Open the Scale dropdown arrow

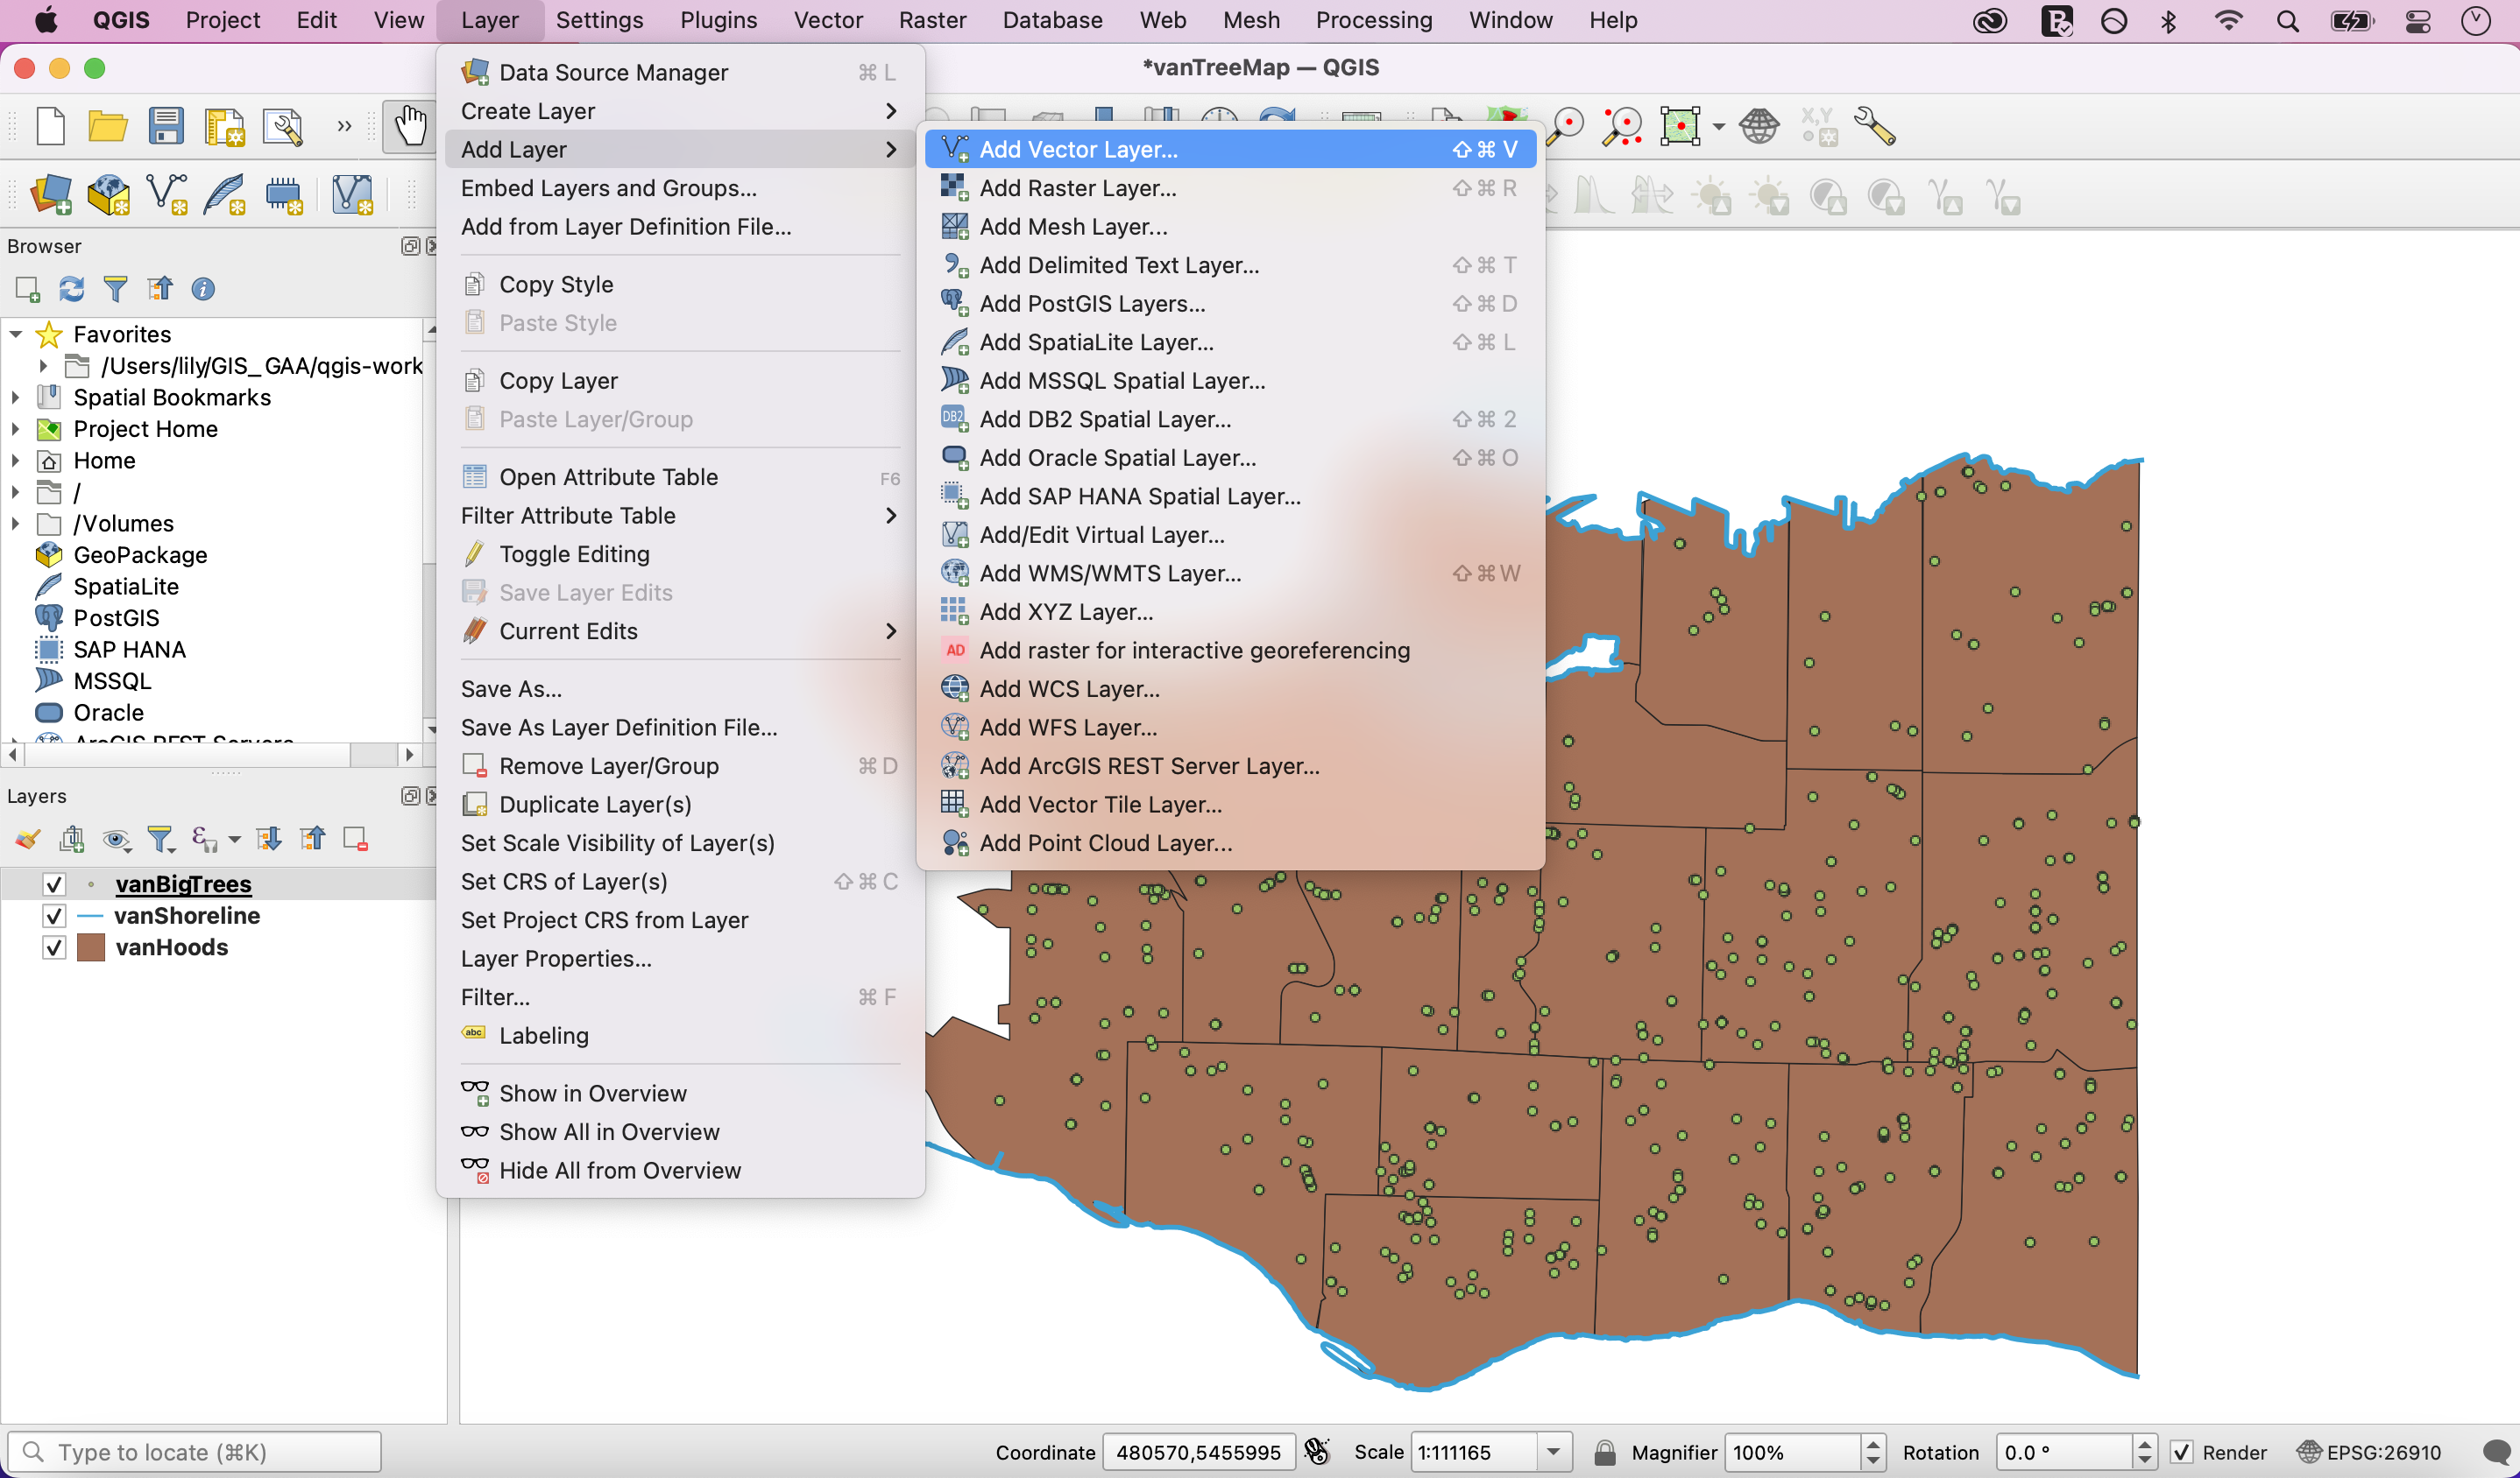pos(1553,1452)
